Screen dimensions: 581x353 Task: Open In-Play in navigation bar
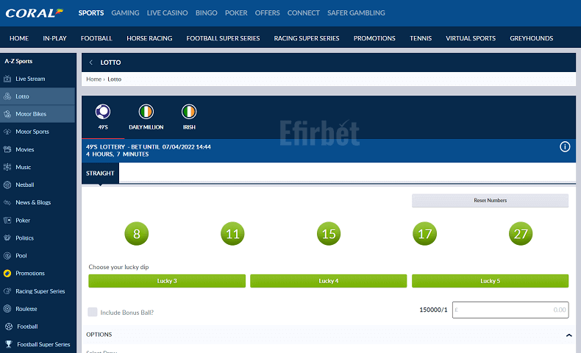coord(54,38)
